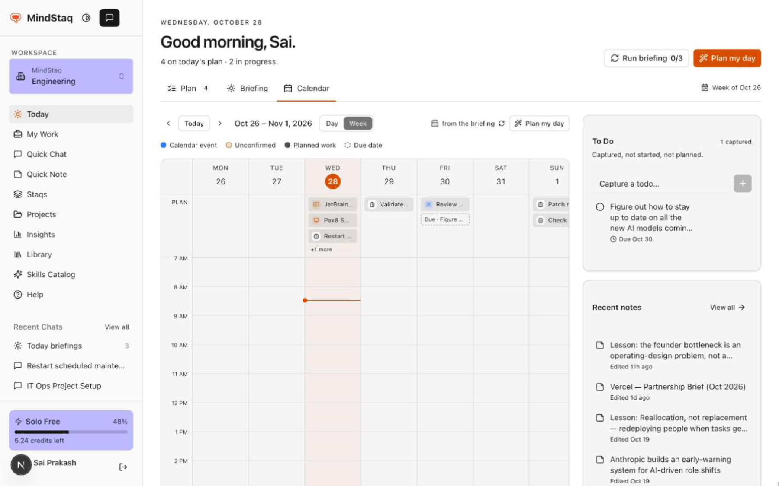
Task: Open the Vercel Partnership Brief note
Action: point(672,391)
